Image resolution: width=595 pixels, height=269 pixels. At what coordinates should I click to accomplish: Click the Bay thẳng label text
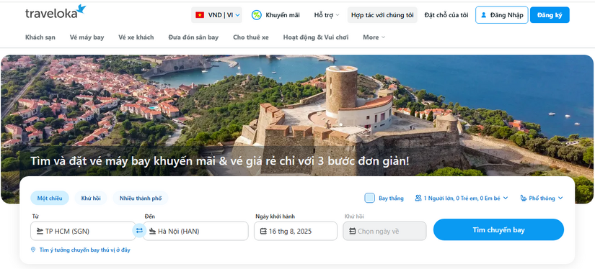(x=391, y=198)
